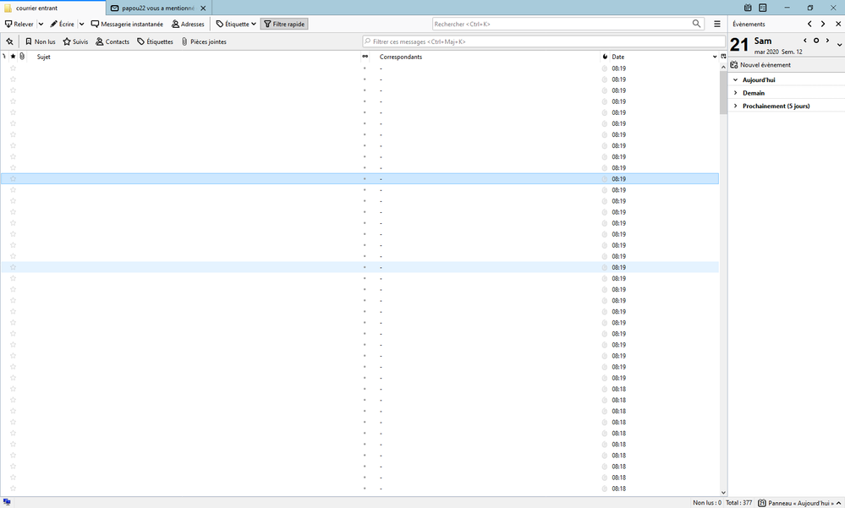Click the pin quick filter icon
Image resolution: width=845 pixels, height=508 pixels.
9,41
